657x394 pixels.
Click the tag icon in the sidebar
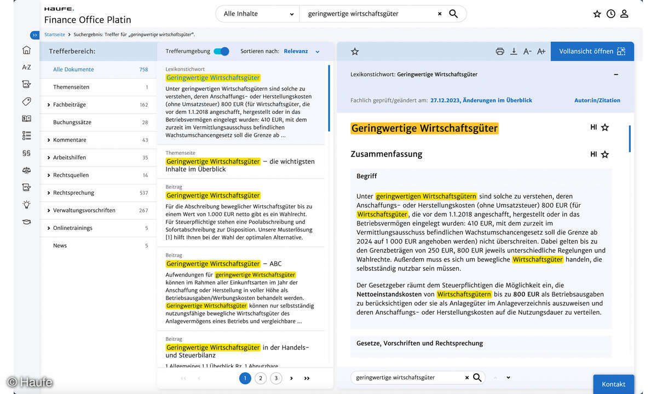coord(26,101)
